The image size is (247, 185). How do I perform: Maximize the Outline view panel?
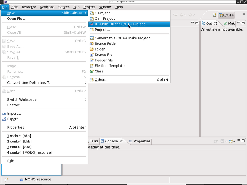(243, 23)
